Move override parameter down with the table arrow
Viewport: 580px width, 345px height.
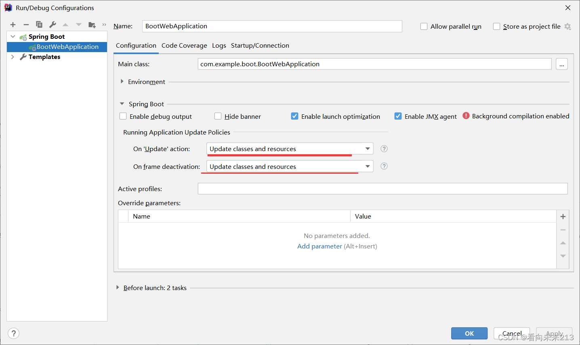pos(563,256)
